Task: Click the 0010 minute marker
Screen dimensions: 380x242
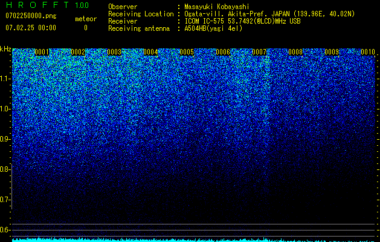Action: (368, 52)
